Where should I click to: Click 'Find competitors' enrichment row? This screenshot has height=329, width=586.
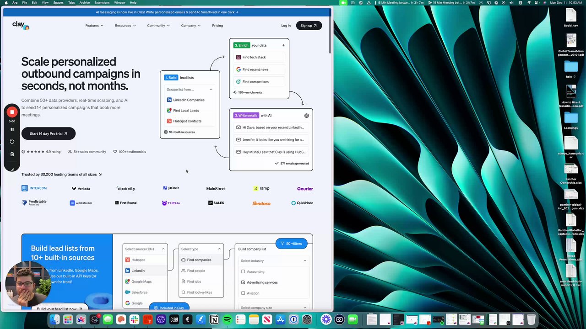pyautogui.click(x=259, y=82)
